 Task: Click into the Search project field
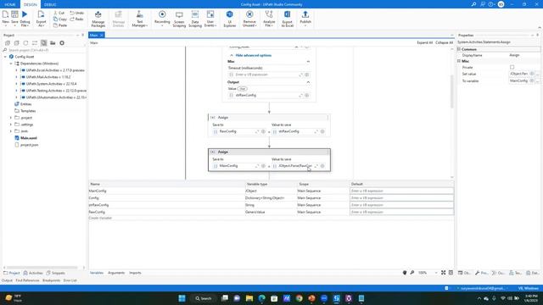[x=43, y=50]
